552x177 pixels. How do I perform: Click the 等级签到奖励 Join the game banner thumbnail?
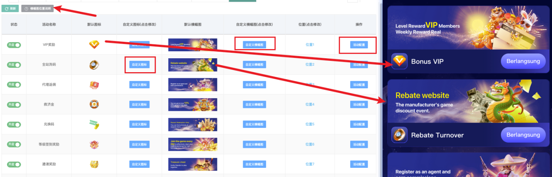[193, 144]
